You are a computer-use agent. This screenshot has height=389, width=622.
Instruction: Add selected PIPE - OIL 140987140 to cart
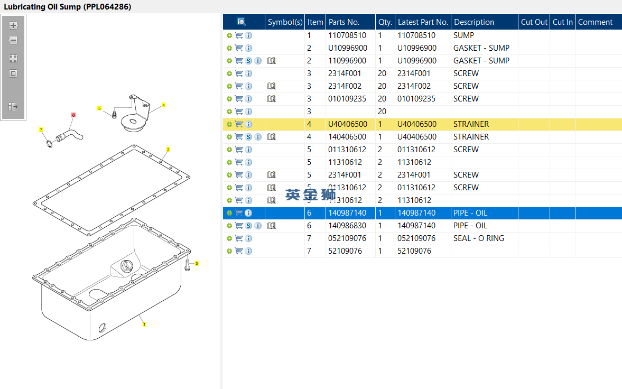click(239, 213)
